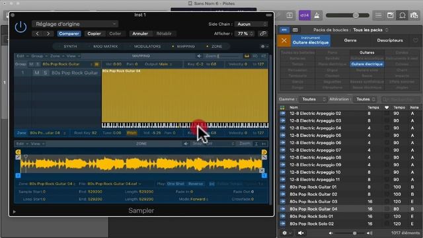The height and width of the screenshot is (238, 423).
Task: Open the note pads panel
Action: (x=391, y=15)
